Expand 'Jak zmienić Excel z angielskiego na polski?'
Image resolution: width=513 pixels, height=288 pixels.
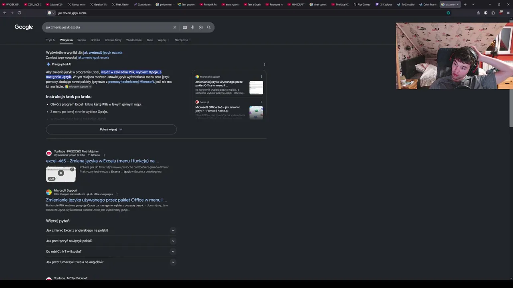coord(111,230)
